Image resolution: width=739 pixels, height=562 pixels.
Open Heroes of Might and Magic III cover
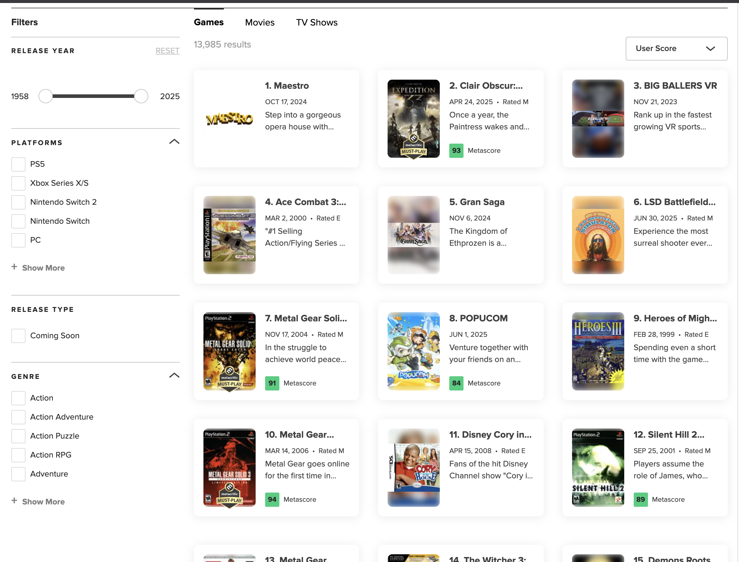pos(598,351)
